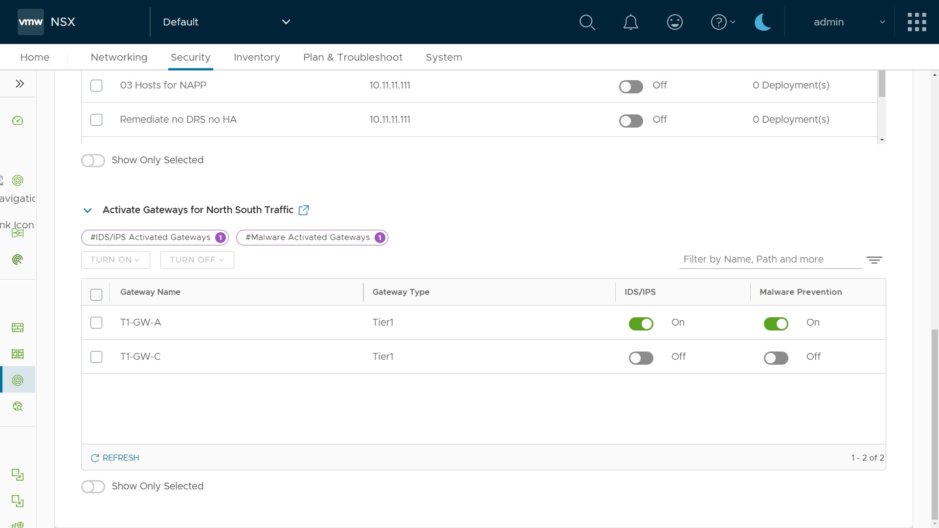
Task: Switch to the Networking tab
Action: click(119, 57)
